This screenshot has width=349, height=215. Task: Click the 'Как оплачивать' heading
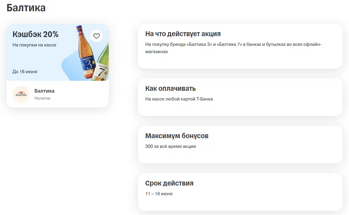click(170, 88)
